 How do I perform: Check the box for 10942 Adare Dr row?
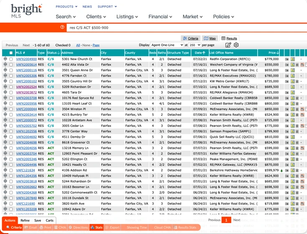[11, 209]
